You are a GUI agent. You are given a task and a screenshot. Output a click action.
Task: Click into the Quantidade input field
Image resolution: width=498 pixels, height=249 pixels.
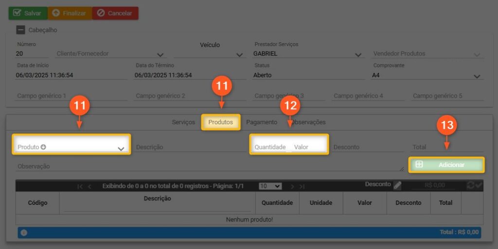click(x=270, y=147)
